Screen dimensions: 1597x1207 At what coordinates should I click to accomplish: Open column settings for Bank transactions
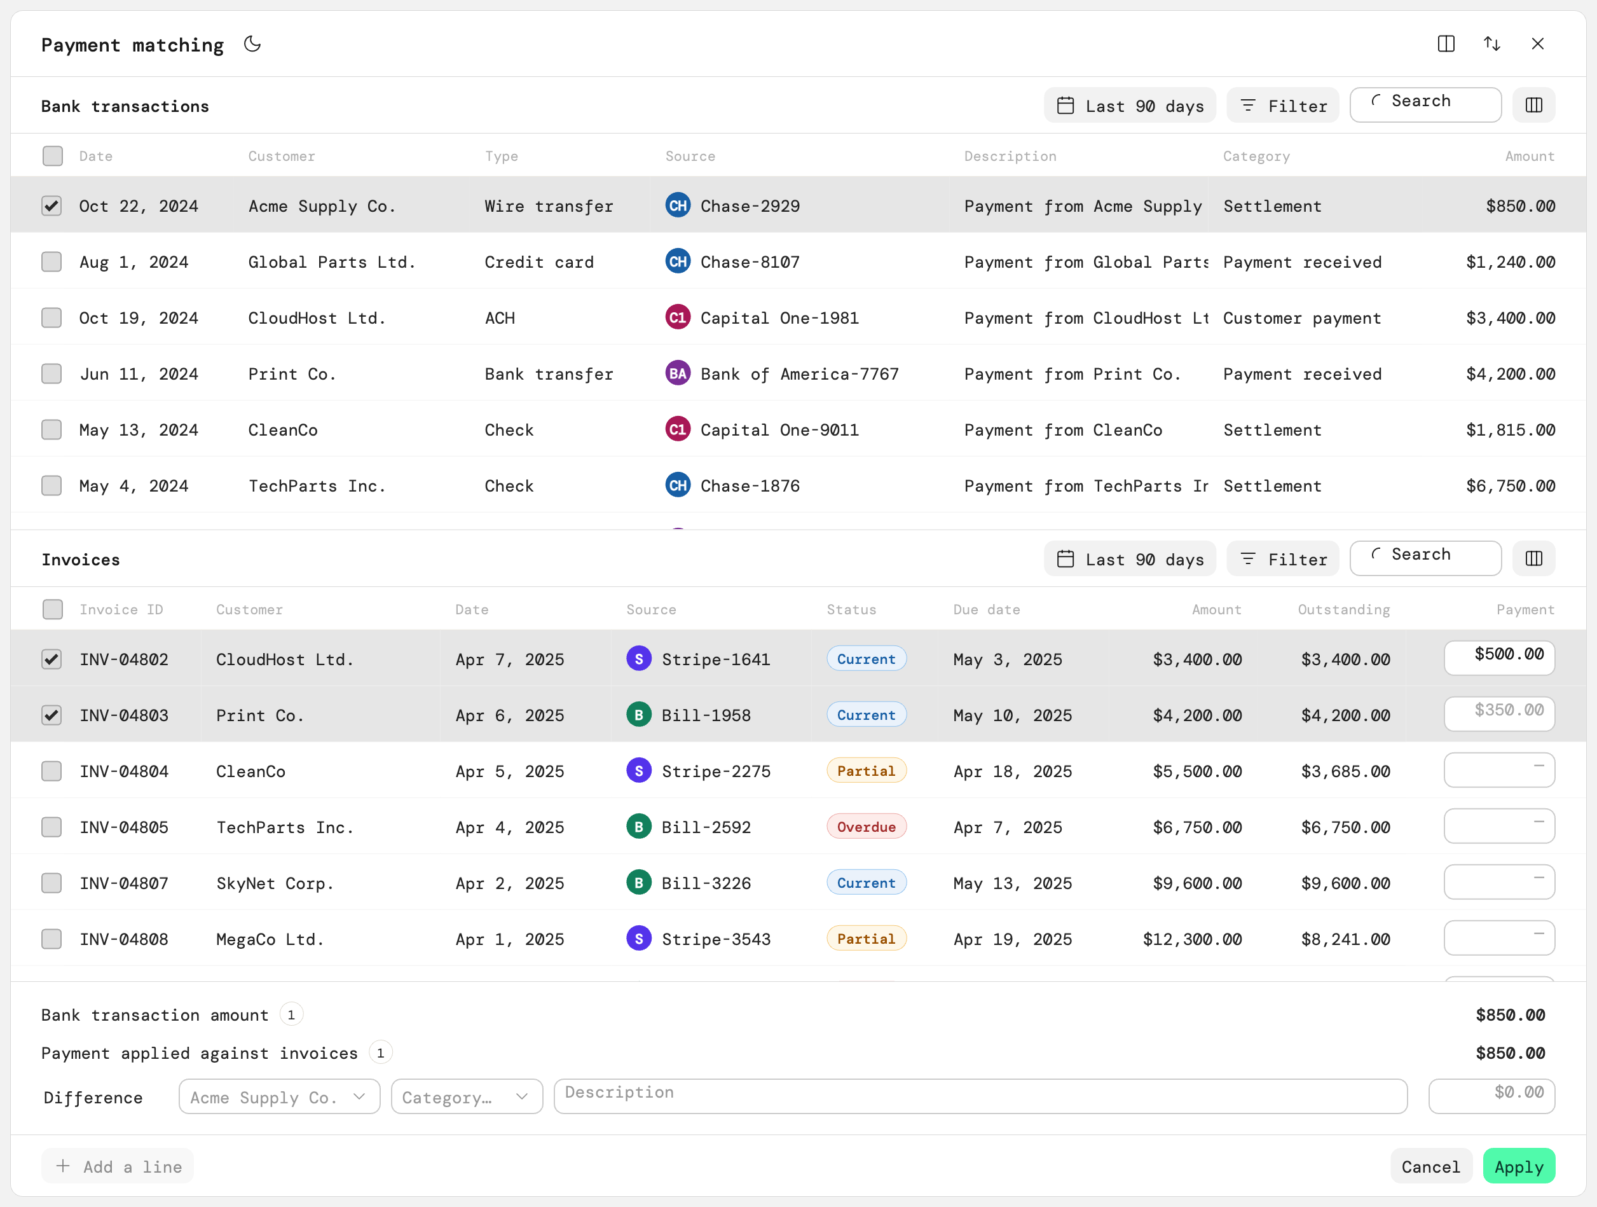1534,106
